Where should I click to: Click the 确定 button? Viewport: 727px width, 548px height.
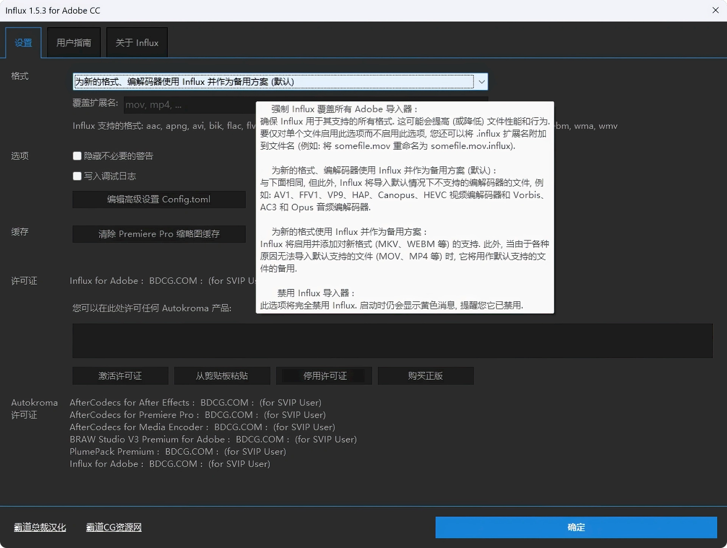tap(576, 527)
